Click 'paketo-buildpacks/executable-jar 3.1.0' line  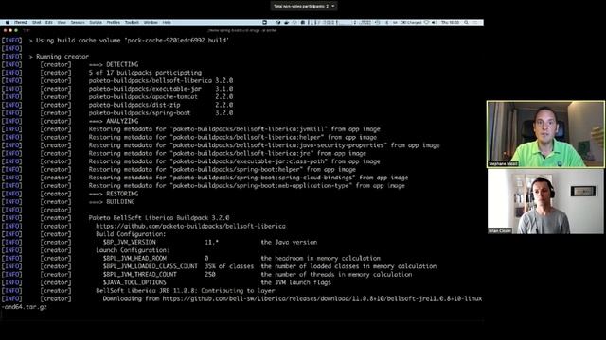click(x=161, y=89)
